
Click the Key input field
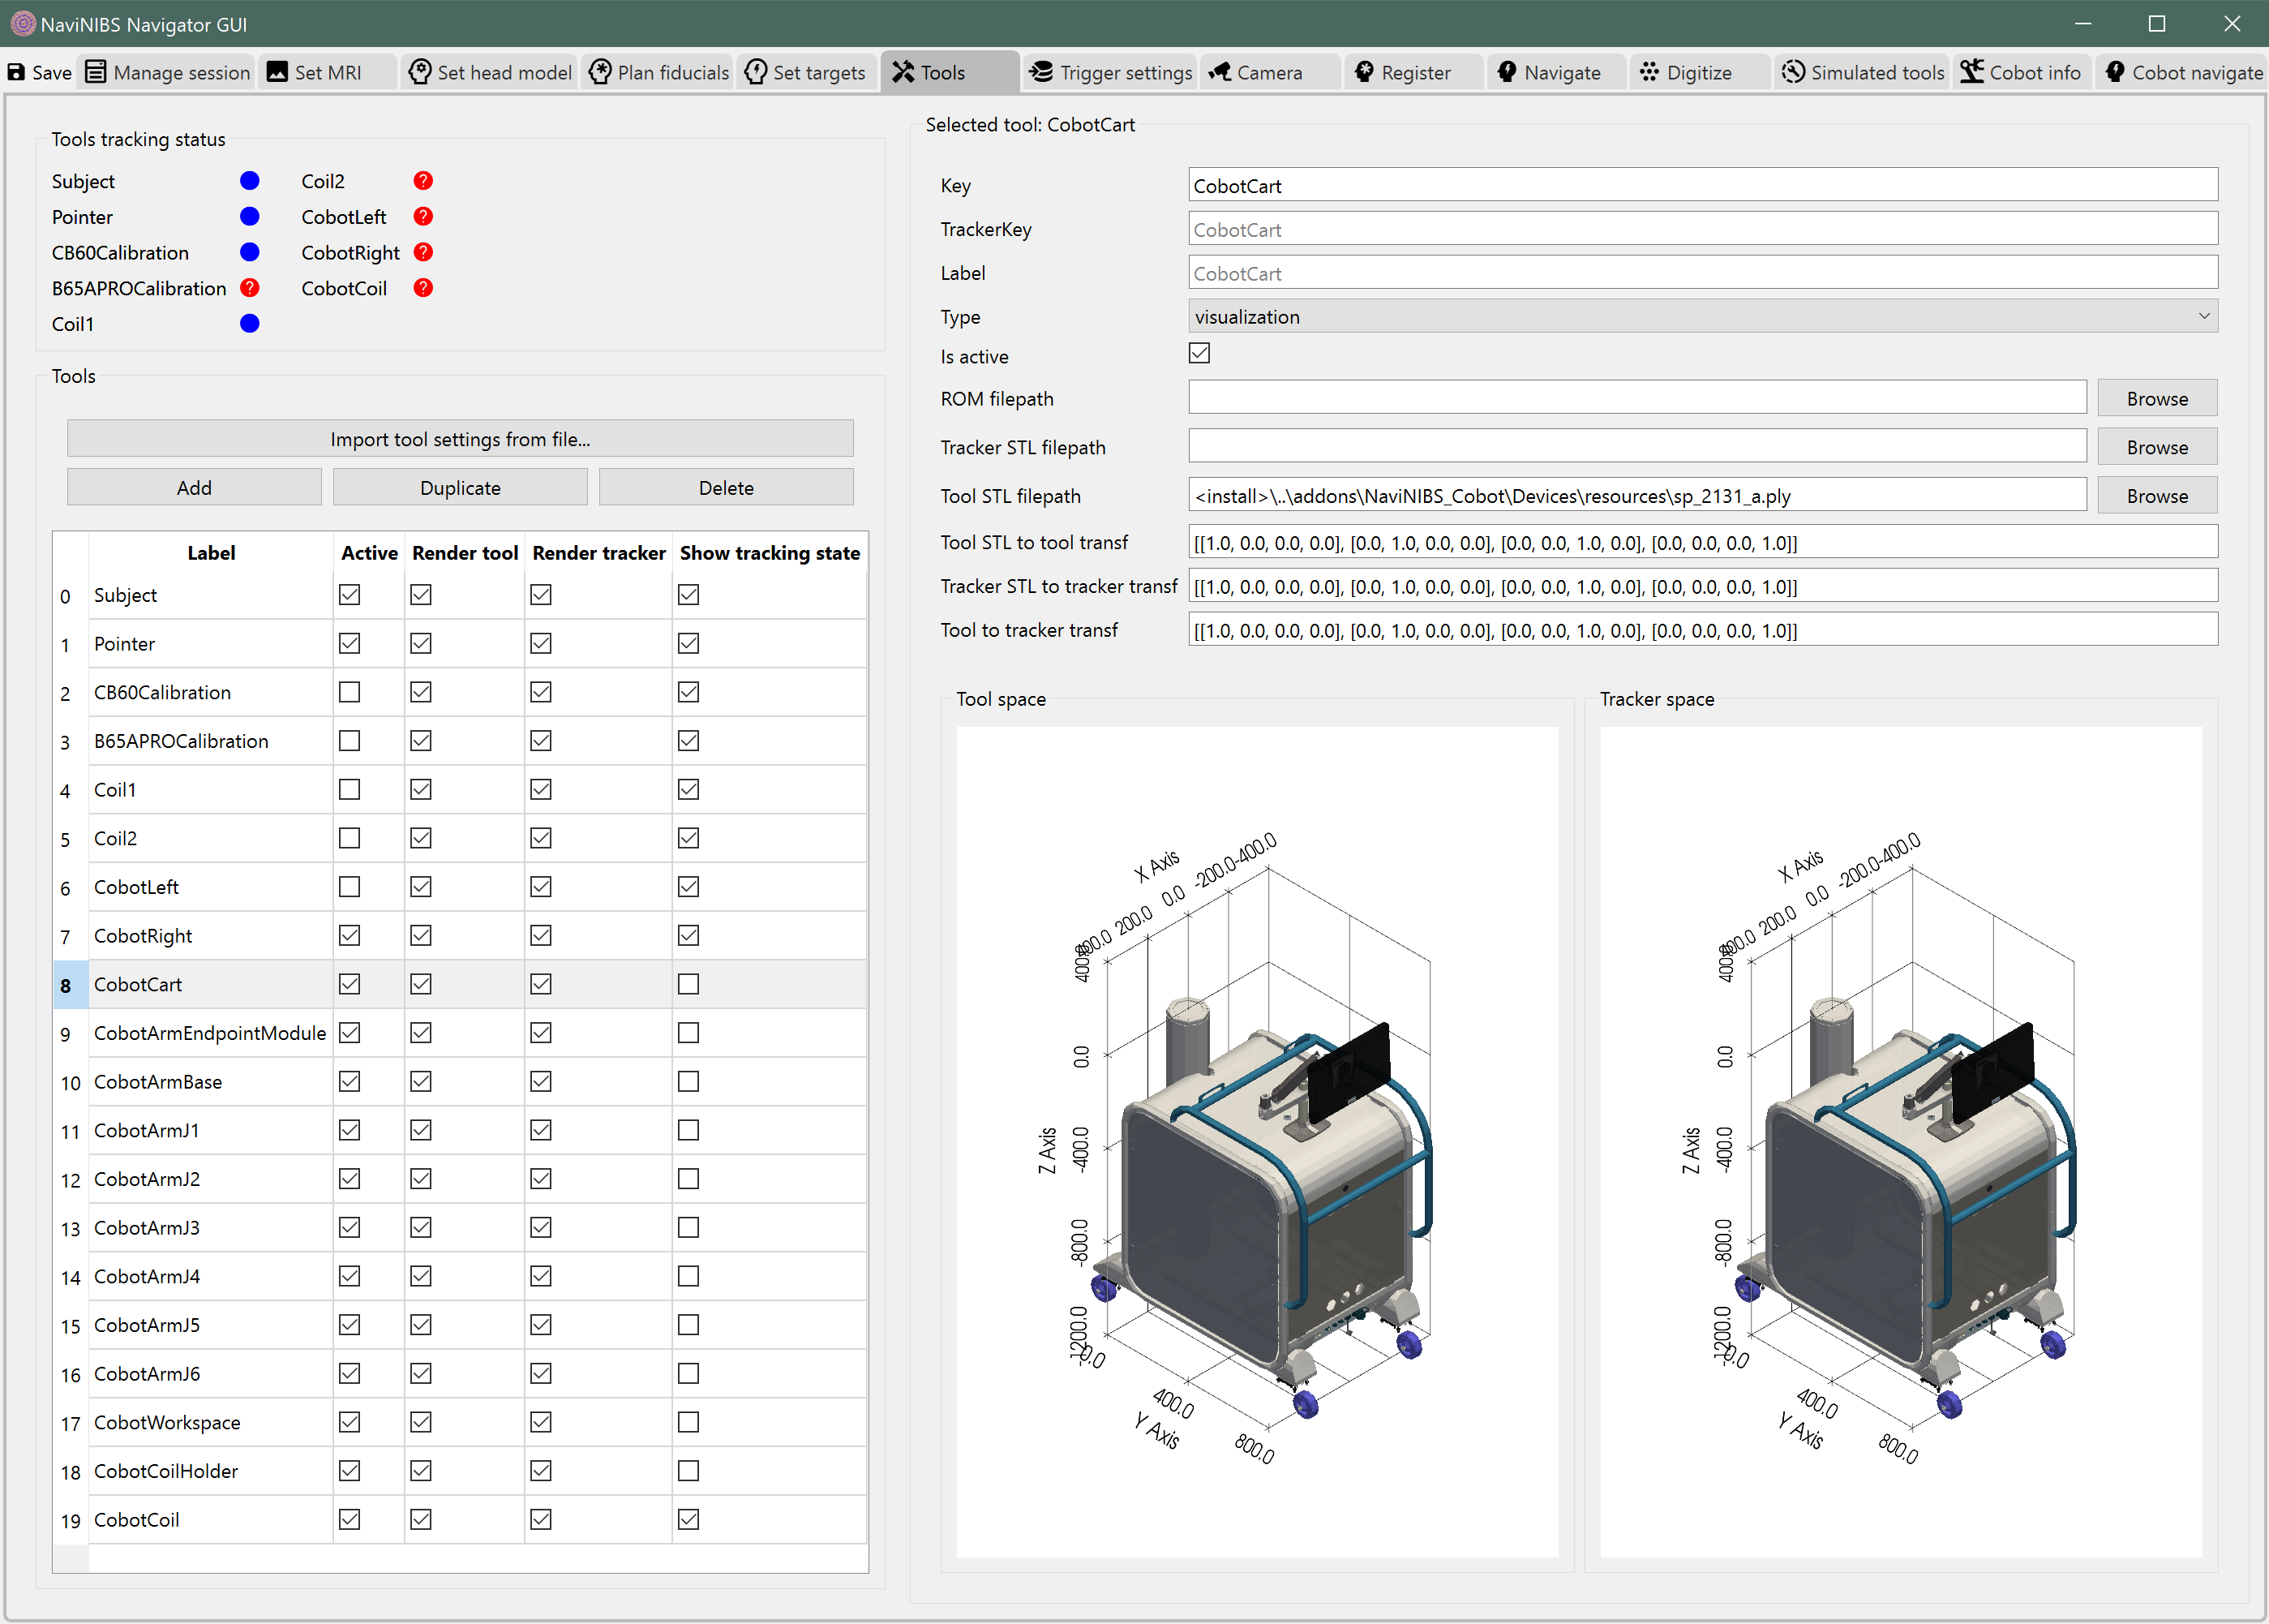click(x=1702, y=186)
